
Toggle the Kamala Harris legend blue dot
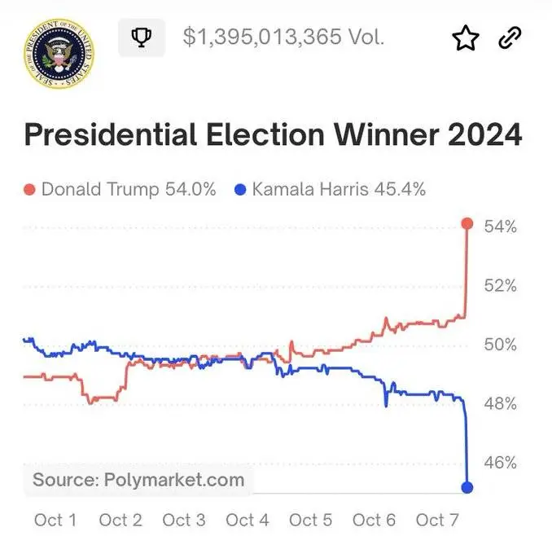coord(240,190)
